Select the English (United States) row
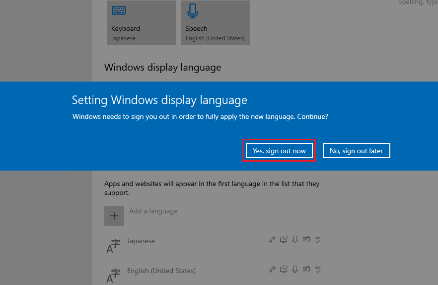 pyautogui.click(x=214, y=275)
